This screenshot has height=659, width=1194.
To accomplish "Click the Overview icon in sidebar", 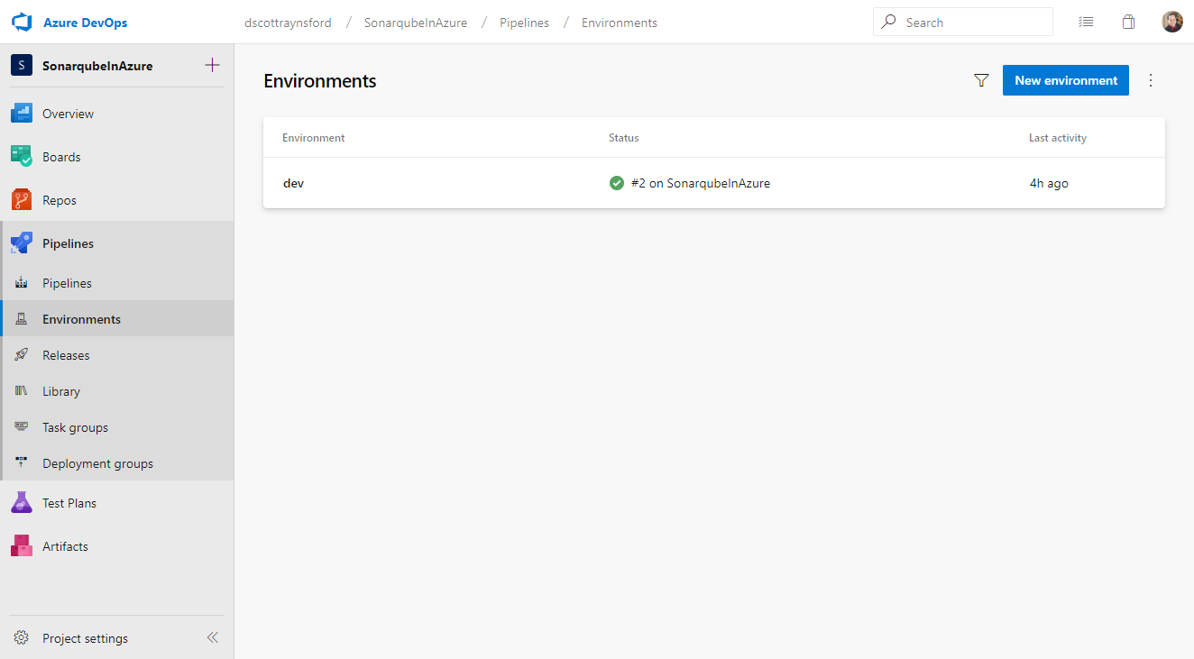I will (22, 114).
